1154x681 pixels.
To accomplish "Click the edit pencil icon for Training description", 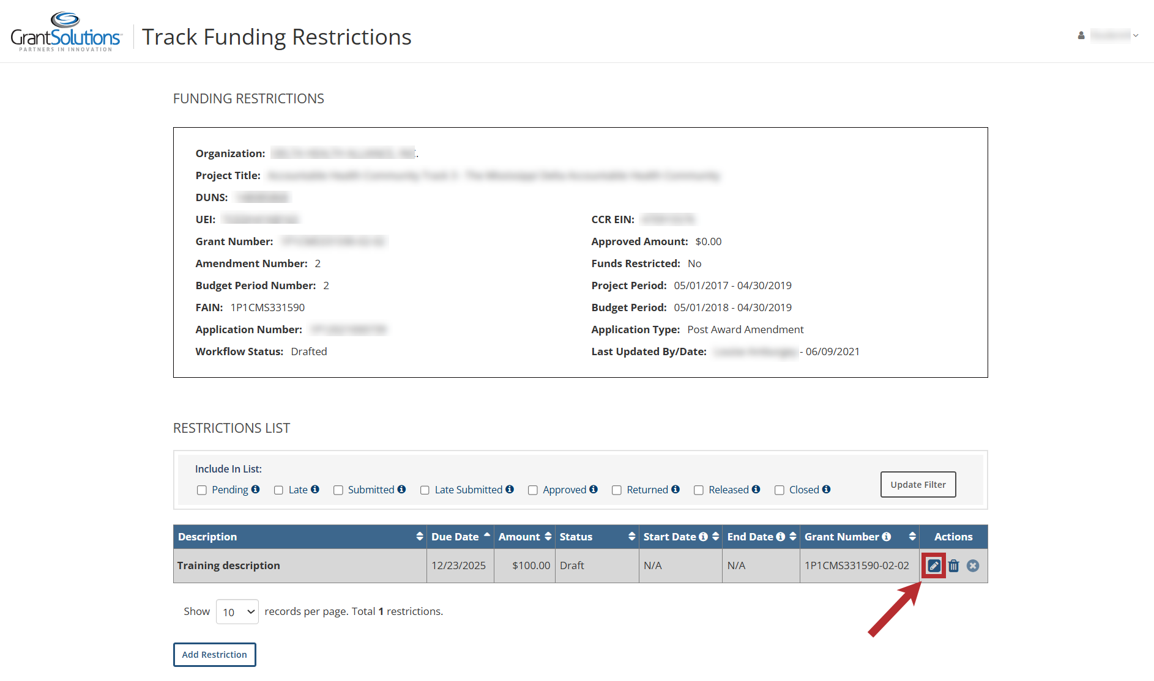I will click(x=934, y=565).
